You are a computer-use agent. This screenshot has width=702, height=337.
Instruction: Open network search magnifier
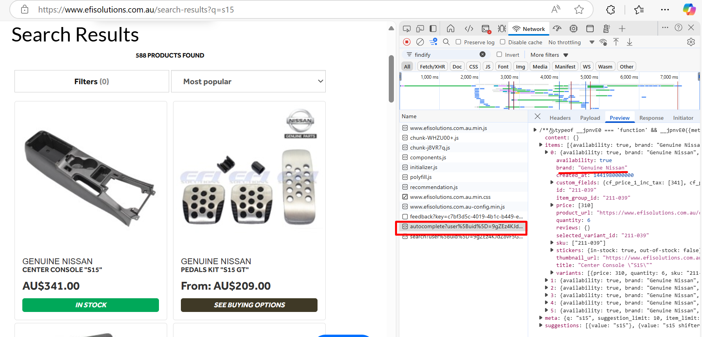446,42
